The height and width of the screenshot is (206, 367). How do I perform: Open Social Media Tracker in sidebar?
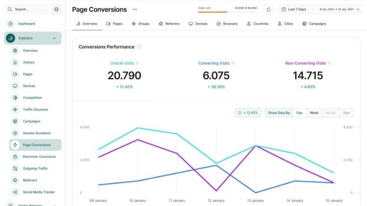point(38,192)
